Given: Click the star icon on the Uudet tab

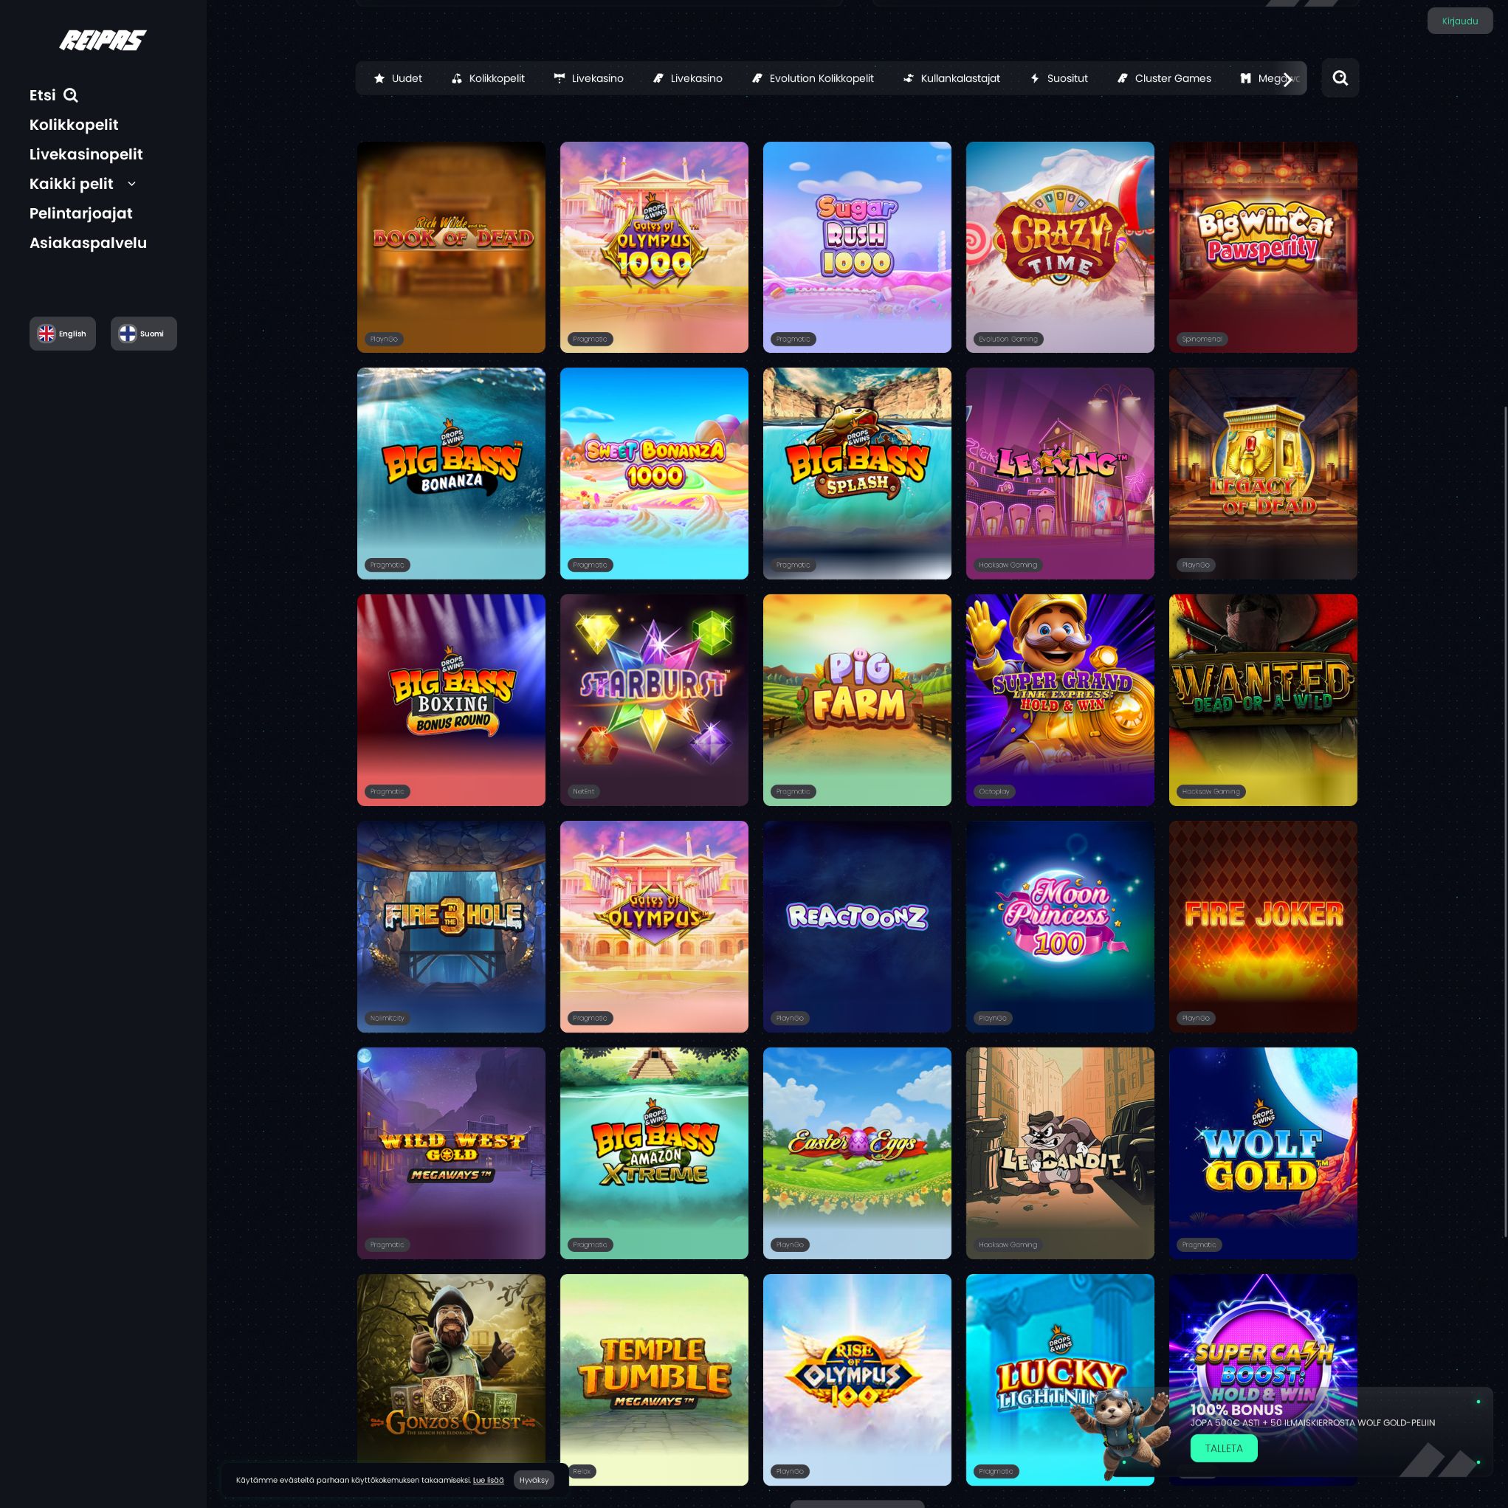Looking at the screenshot, I should (378, 78).
